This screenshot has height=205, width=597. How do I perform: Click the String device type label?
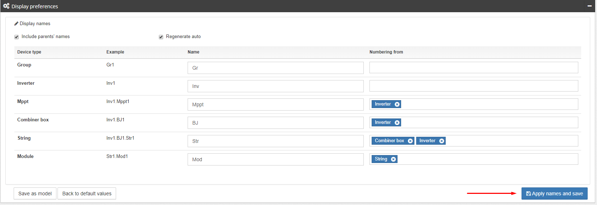tap(24, 138)
